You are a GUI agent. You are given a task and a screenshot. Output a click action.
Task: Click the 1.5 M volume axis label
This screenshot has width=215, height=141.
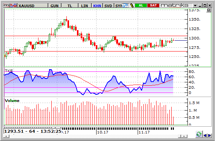tap(194, 103)
